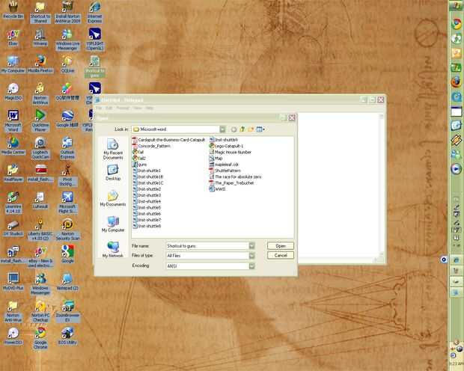Click the Cancel button in the dialog

click(x=281, y=255)
